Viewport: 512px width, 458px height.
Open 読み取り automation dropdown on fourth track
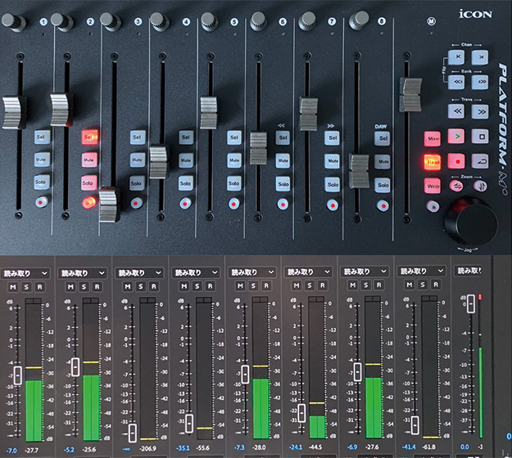point(194,272)
